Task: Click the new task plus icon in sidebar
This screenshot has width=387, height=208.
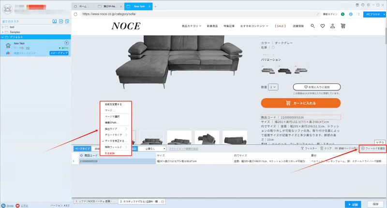Action: coord(61,21)
